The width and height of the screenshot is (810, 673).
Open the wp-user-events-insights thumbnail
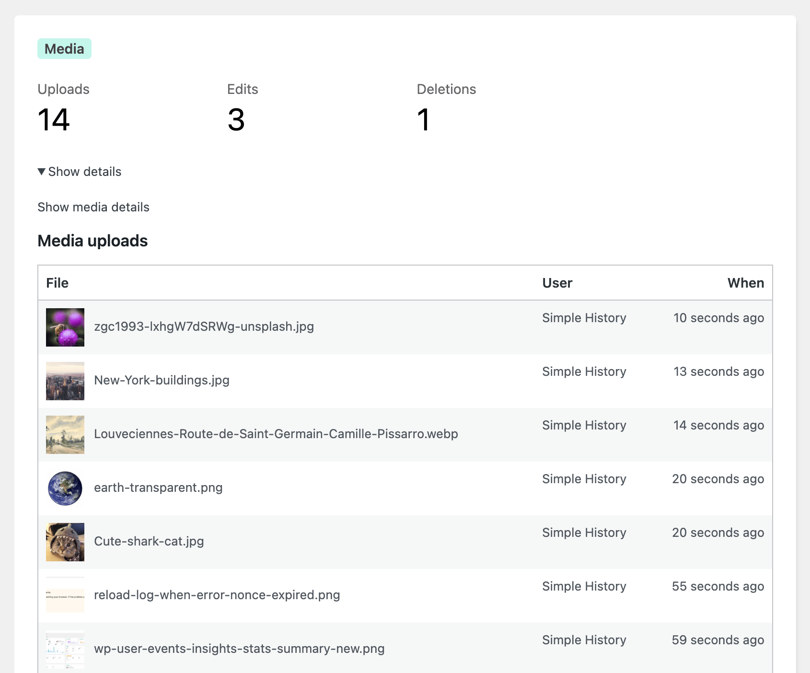(x=65, y=649)
